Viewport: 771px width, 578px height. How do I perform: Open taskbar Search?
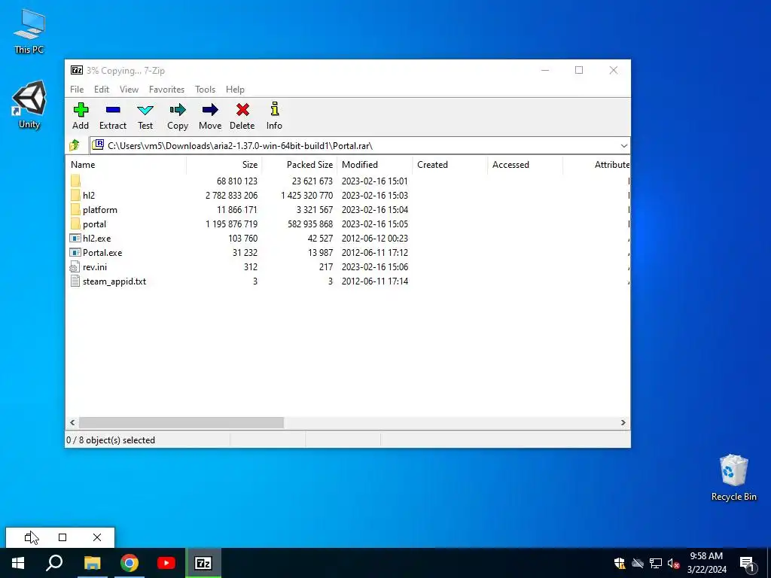(54, 563)
